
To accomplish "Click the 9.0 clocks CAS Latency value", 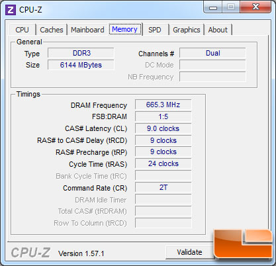I will (x=163, y=128).
